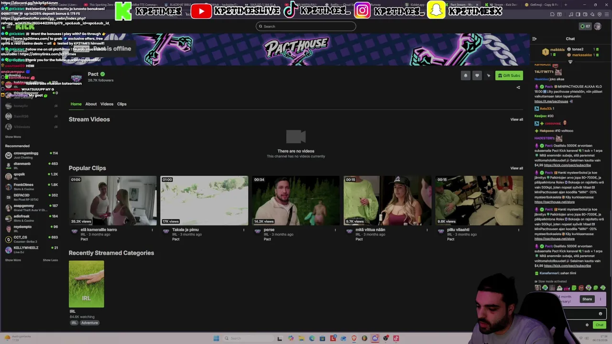Viewport: 612px width, 344px height.
Task: Click the share icon below Gift Subs
Action: pos(518,87)
